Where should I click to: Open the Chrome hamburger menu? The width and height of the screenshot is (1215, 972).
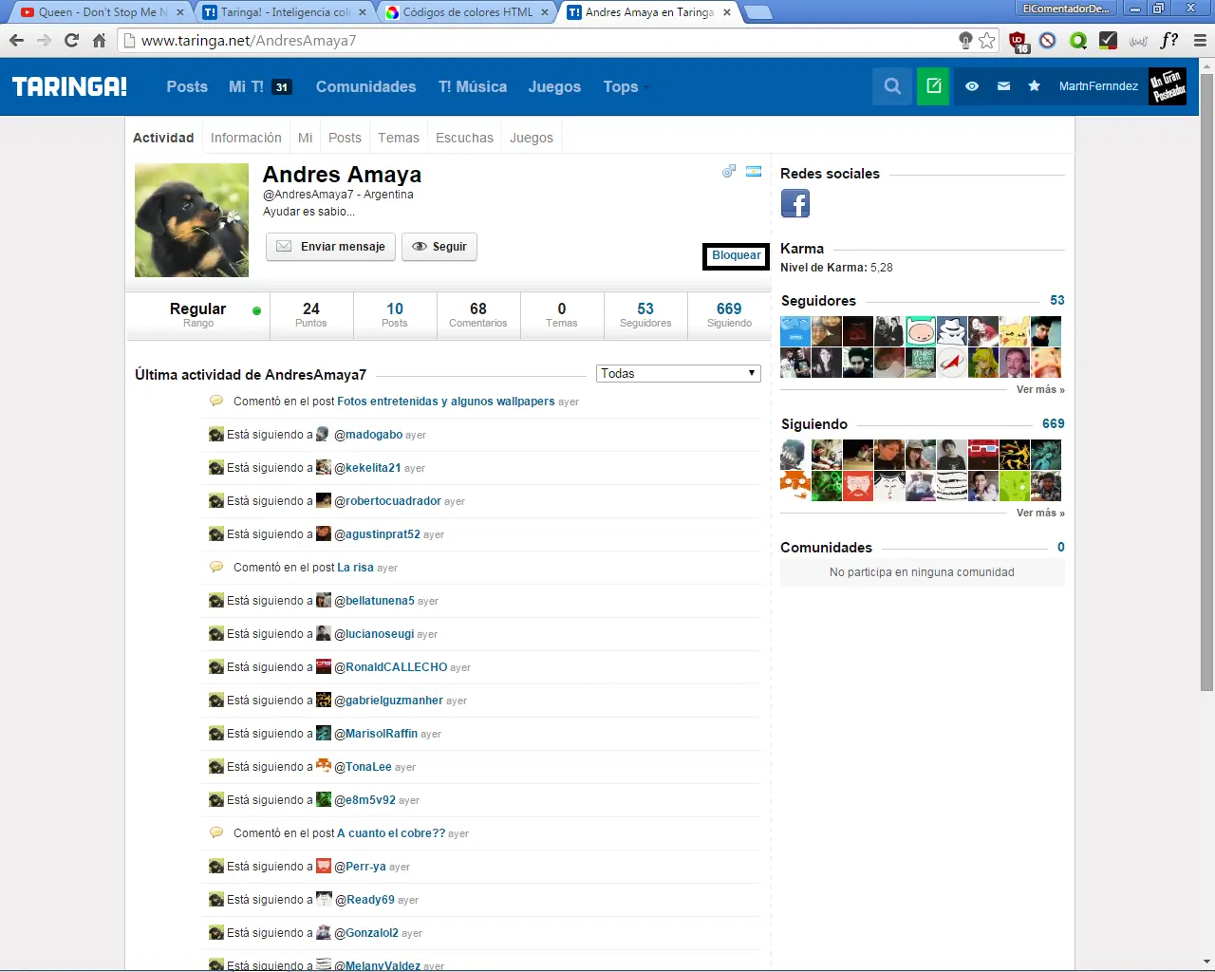tap(1200, 40)
